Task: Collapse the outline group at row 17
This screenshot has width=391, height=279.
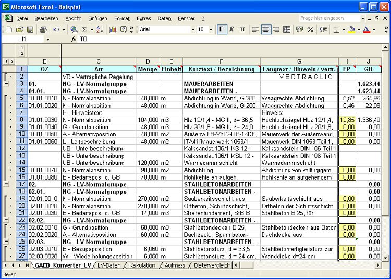Action: click(x=6, y=184)
